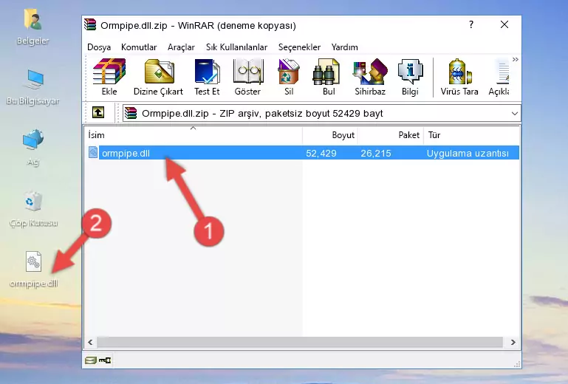The image size is (568, 384).
Task: Click the archive path address field
Action: (x=321, y=114)
